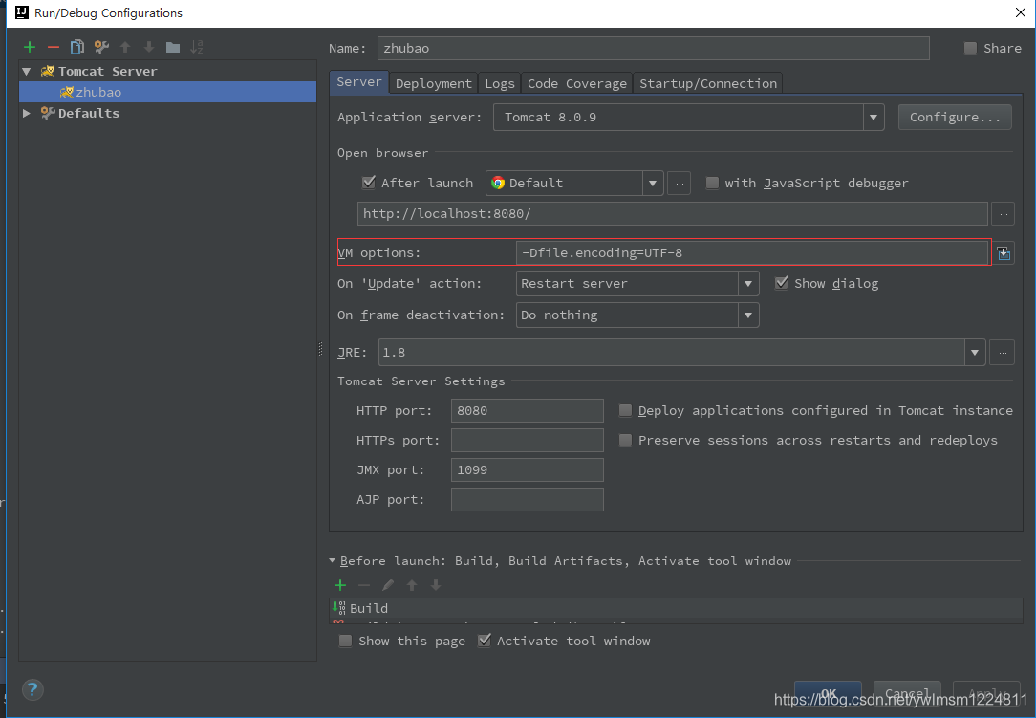Viewport: 1036px width, 718px height.
Task: Click the IntelliJ logo in title bar
Action: click(21, 12)
